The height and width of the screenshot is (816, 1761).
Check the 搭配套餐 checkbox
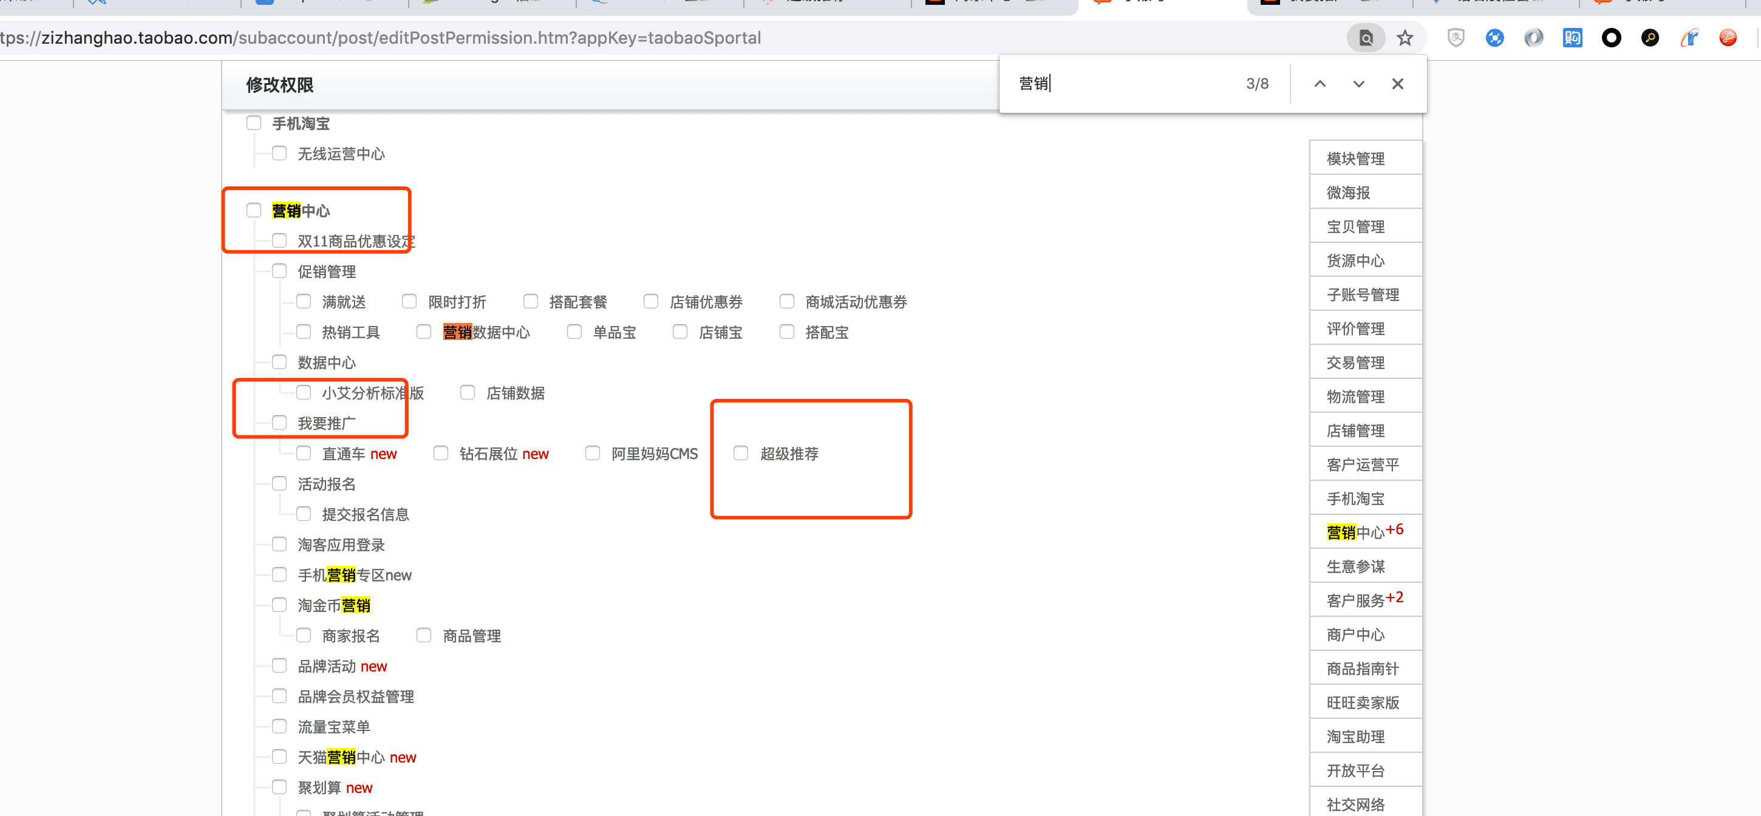point(531,301)
